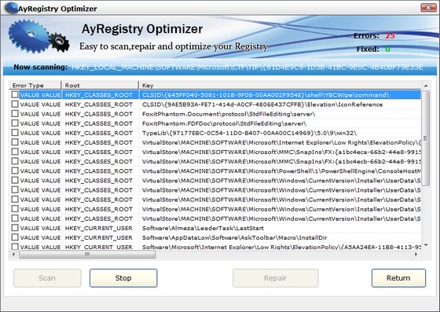Tick checkbox for Internet Explorer Low Rights VirtualStore row
440x312 pixels.
pos(15,142)
